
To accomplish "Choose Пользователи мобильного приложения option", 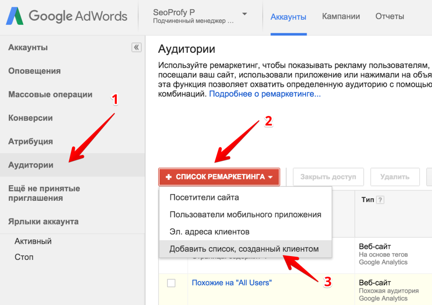I will (x=245, y=215).
